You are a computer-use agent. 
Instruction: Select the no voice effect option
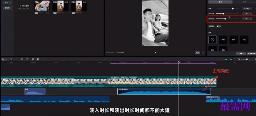pyautogui.click(x=213, y=40)
